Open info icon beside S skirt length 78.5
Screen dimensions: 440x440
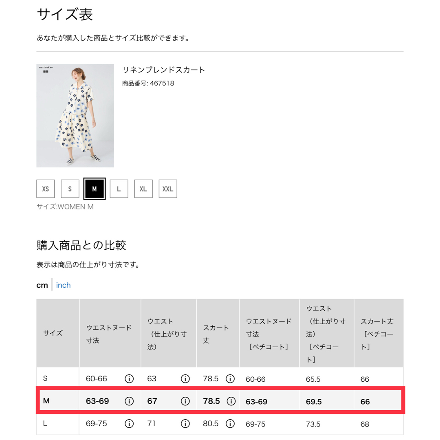pos(230,378)
